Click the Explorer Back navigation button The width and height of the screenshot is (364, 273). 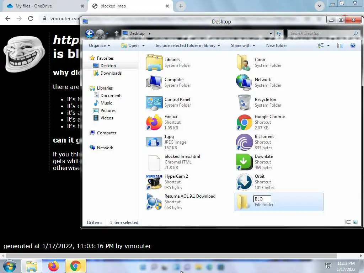tap(90, 34)
